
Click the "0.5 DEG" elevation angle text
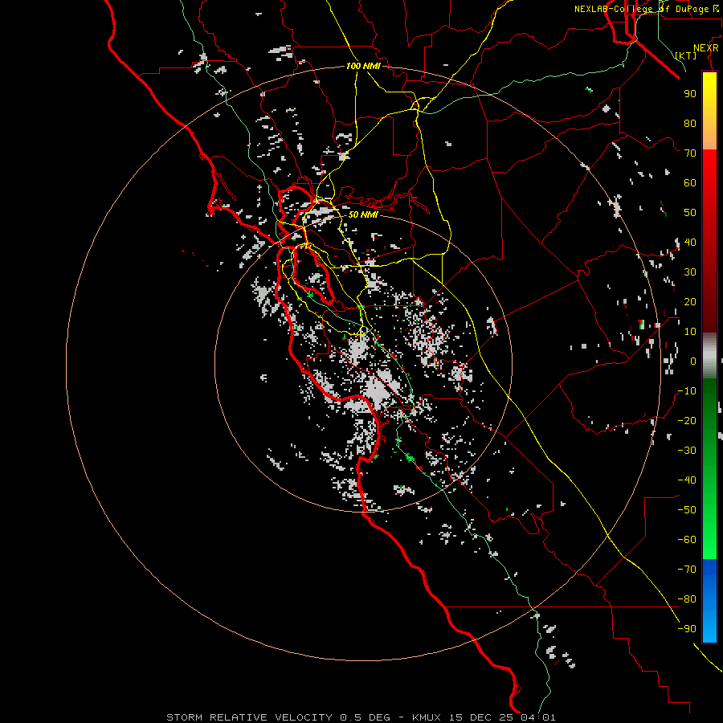pyautogui.click(x=366, y=717)
